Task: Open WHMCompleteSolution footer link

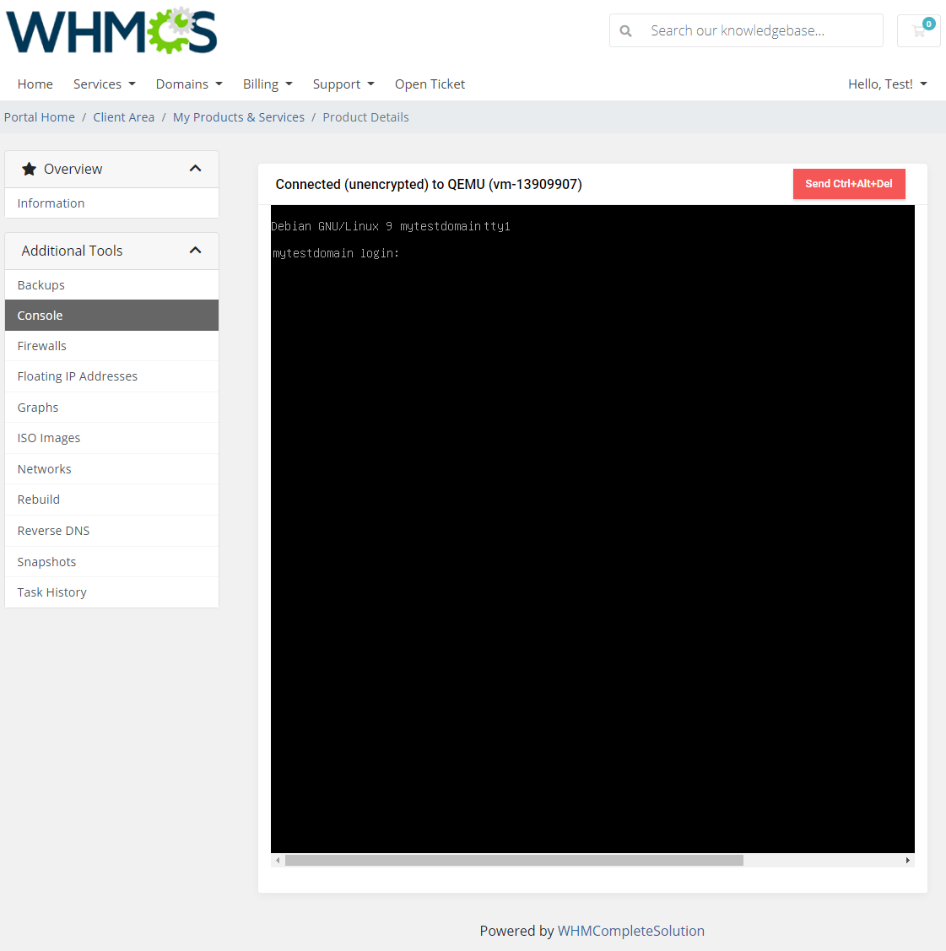Action: pyautogui.click(x=630, y=931)
